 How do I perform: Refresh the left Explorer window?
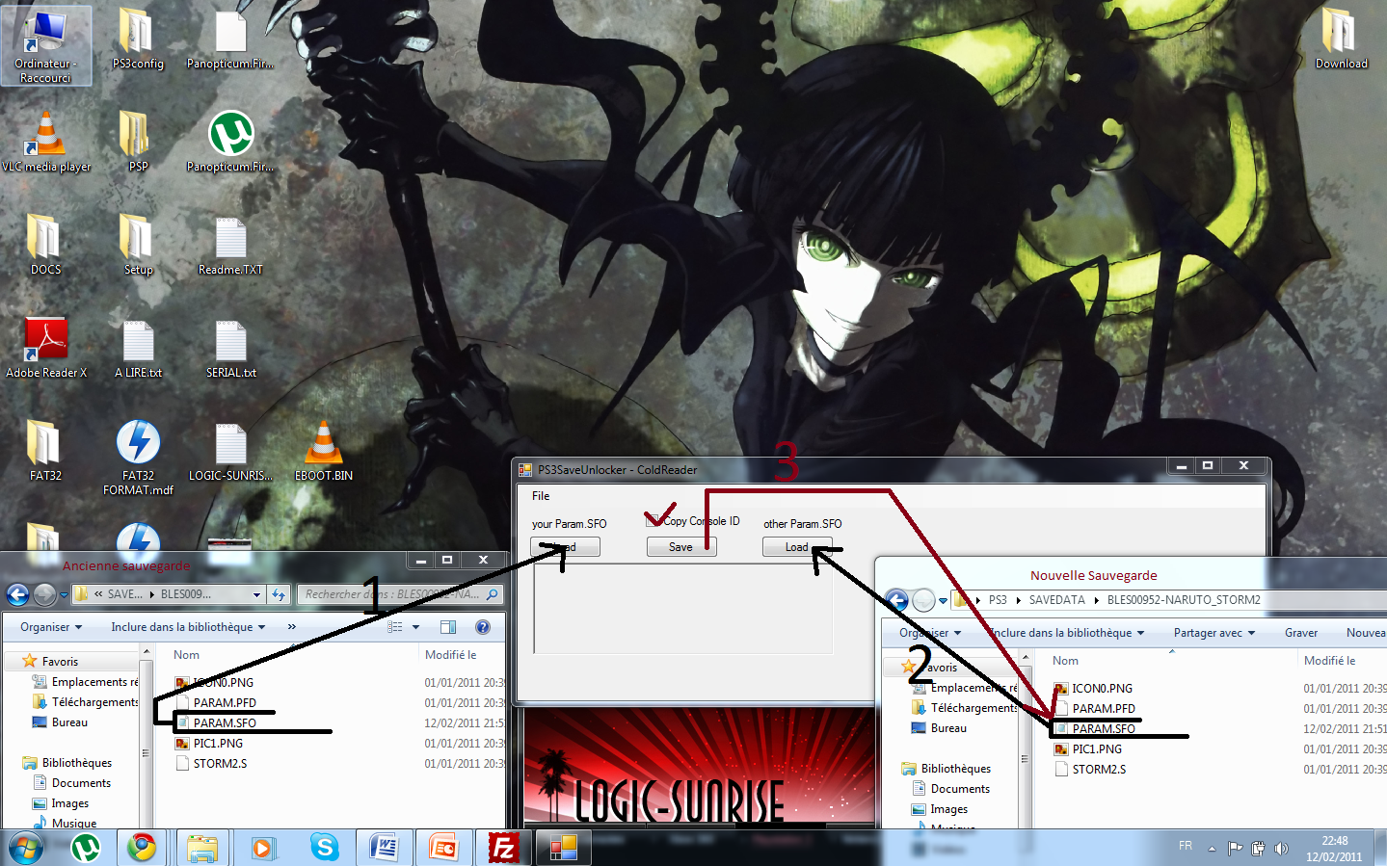point(279,594)
